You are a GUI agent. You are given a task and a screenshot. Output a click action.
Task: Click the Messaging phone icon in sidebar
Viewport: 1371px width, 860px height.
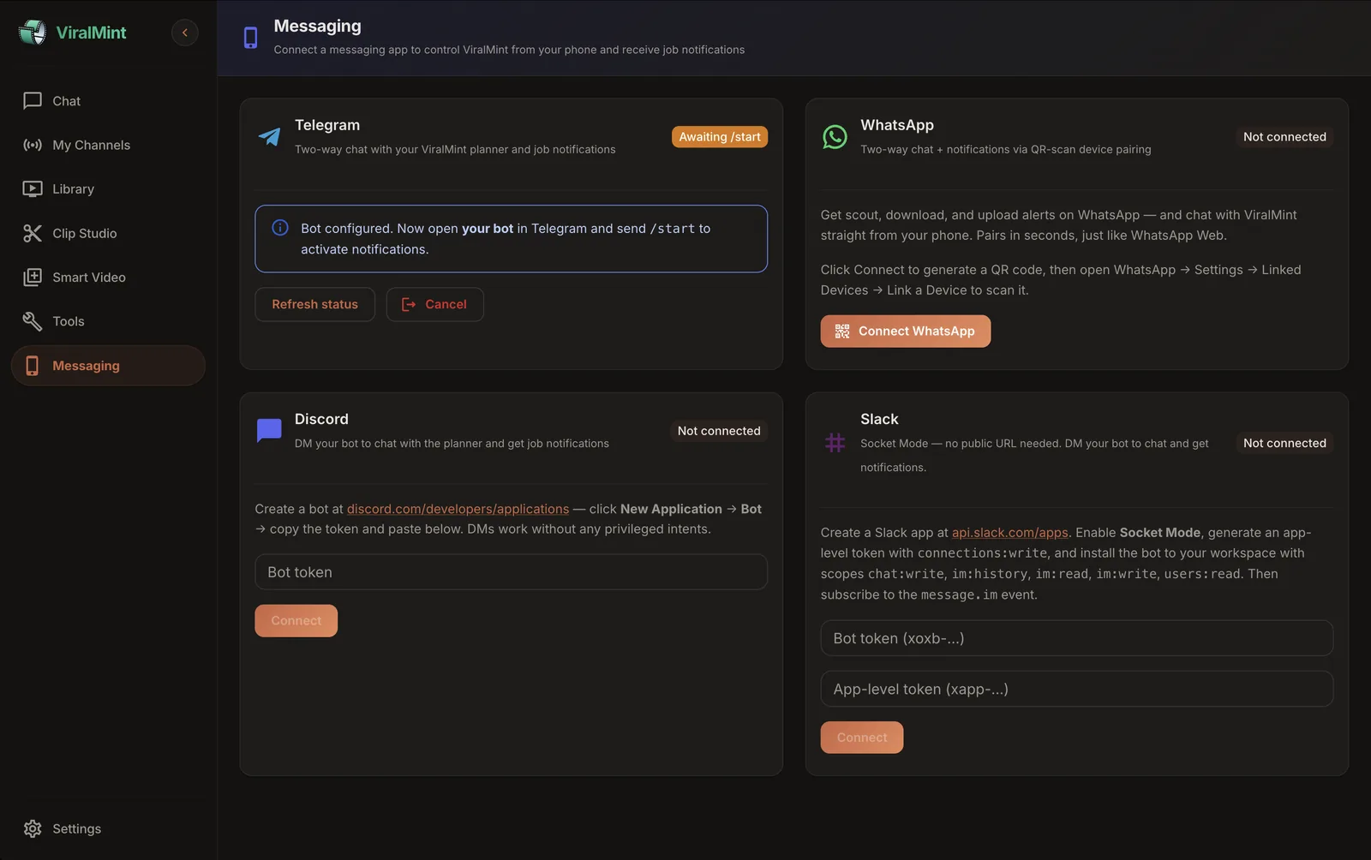coord(33,366)
